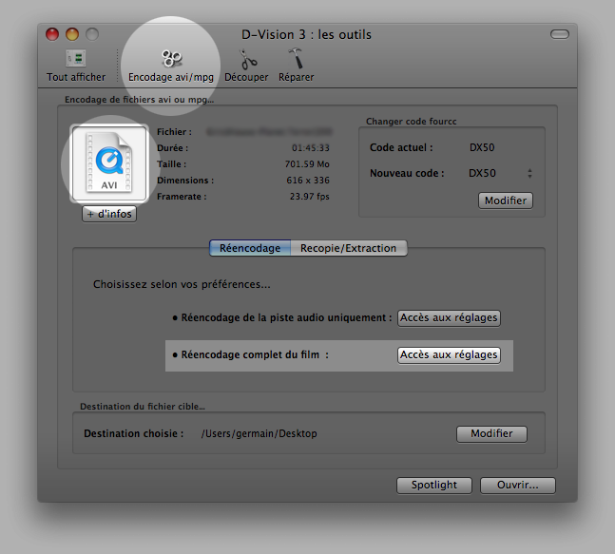Open the Tout afficher toolbar icon
The width and height of the screenshot is (615, 554).
click(x=76, y=66)
